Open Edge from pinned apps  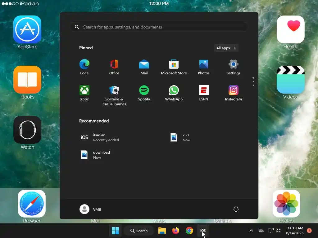[84, 67]
